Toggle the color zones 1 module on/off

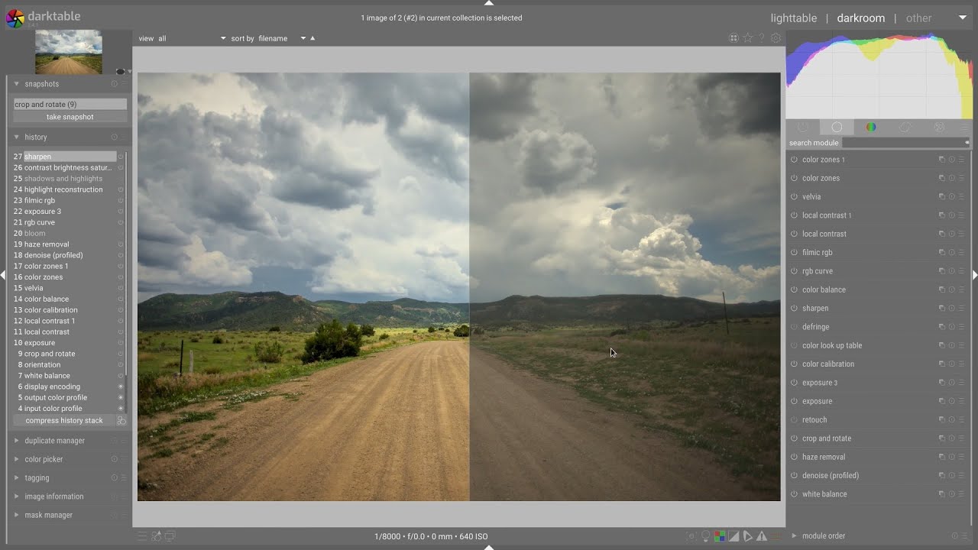795,160
